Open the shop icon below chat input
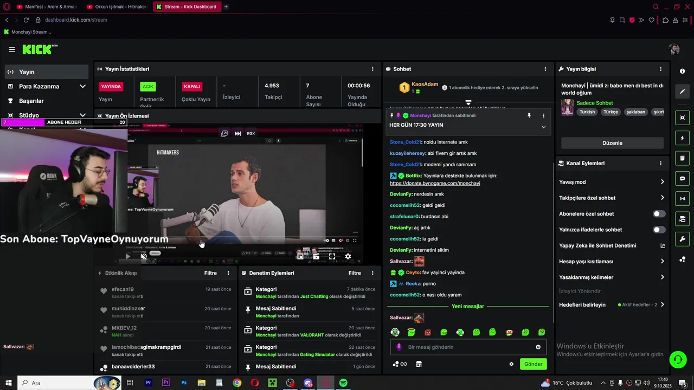This screenshot has height=390, width=694. [419, 364]
